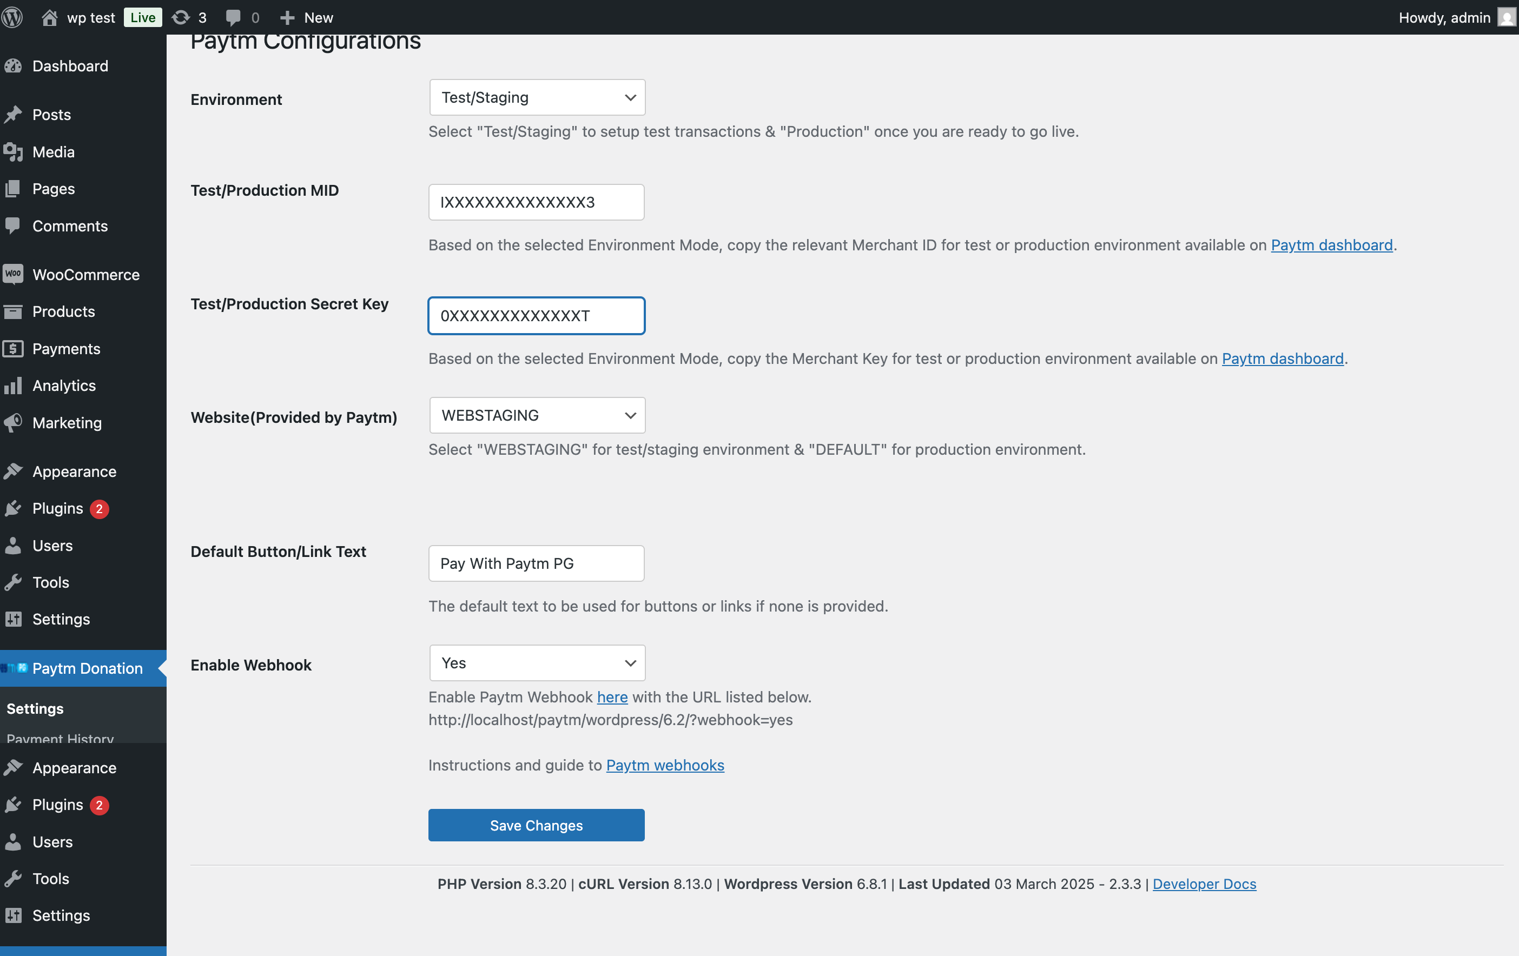This screenshot has width=1519, height=956.
Task: Click the lower Tools wrench icon
Action: (13, 878)
